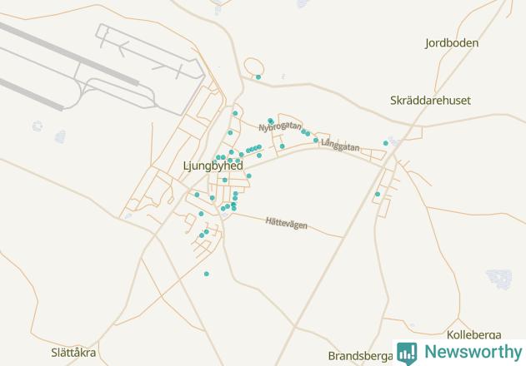Viewport: 526px width, 366px height.
Task: Select the teal dot on the eastern side streets
Action: click(378, 194)
